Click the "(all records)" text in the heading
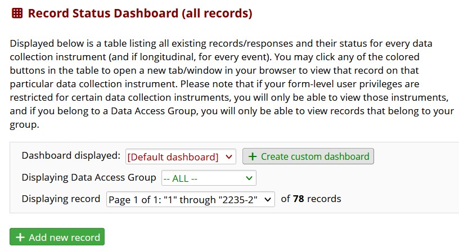This screenshot has height=251, width=459. pyautogui.click(x=217, y=14)
